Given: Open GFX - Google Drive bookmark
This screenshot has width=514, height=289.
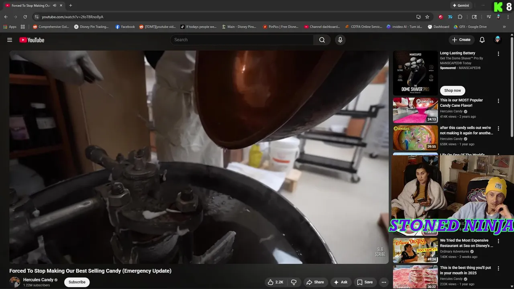Looking at the screenshot, I should (x=470, y=27).
